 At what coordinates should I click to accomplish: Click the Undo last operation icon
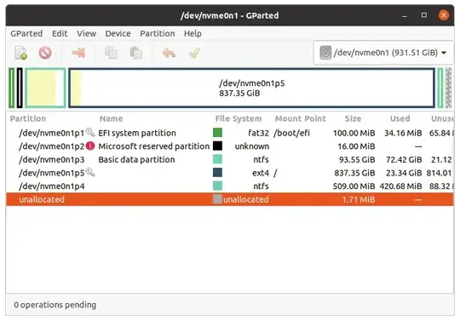[169, 53]
